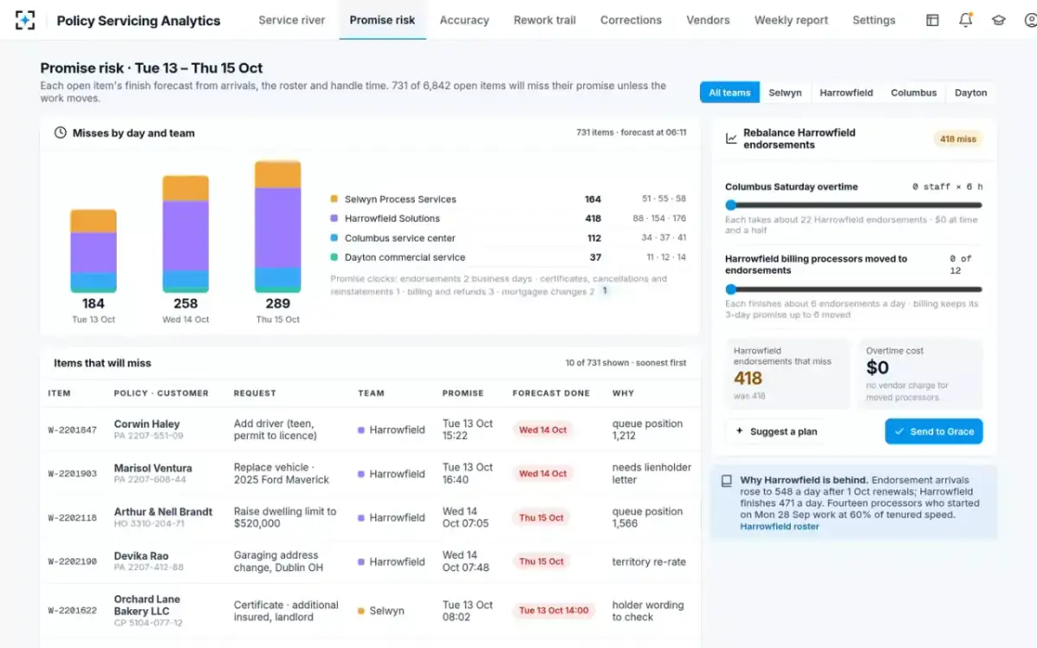The width and height of the screenshot is (1037, 648).
Task: Open the graduation cap learning icon
Action: 999,20
